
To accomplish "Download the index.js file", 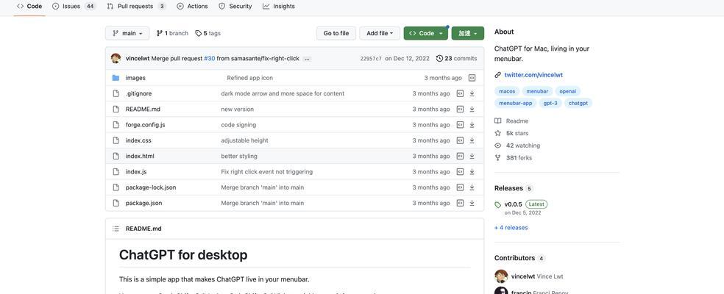I will 472,172.
